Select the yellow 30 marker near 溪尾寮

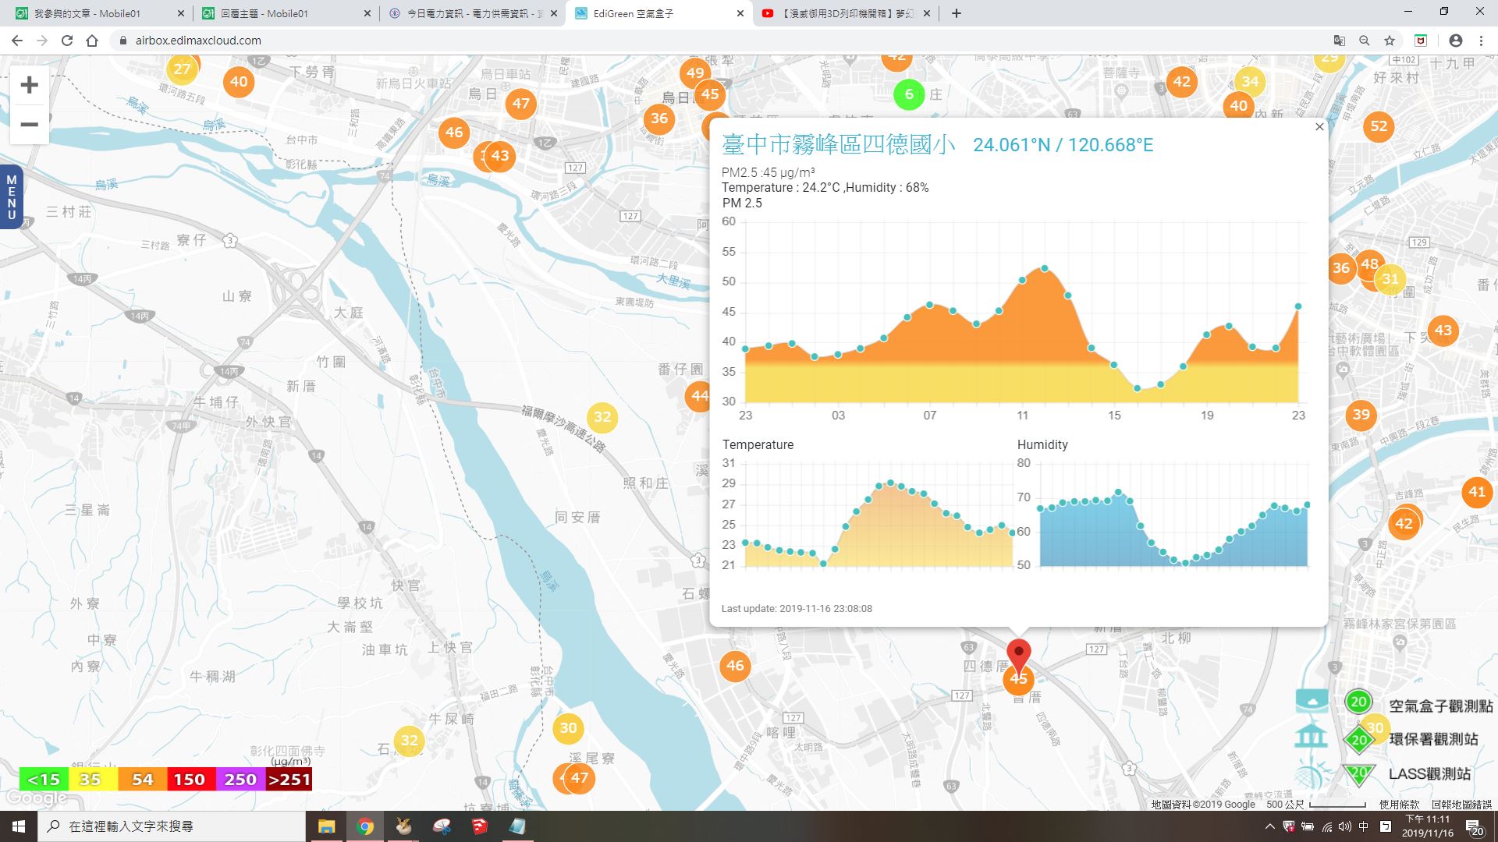[568, 728]
